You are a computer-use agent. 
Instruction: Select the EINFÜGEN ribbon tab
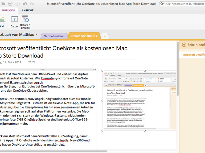(x=8, y=10)
